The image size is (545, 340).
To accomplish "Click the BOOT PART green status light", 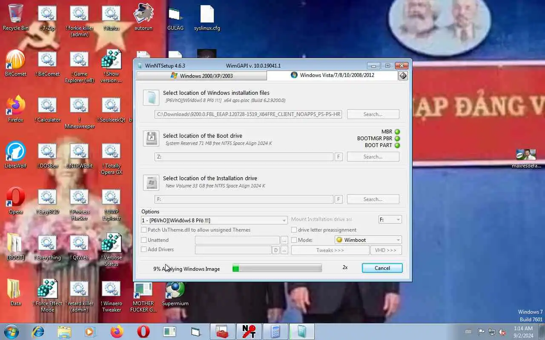I will tap(397, 145).
